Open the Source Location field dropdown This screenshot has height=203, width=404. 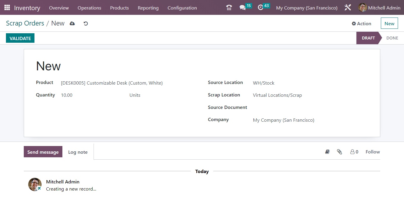[x=263, y=83]
